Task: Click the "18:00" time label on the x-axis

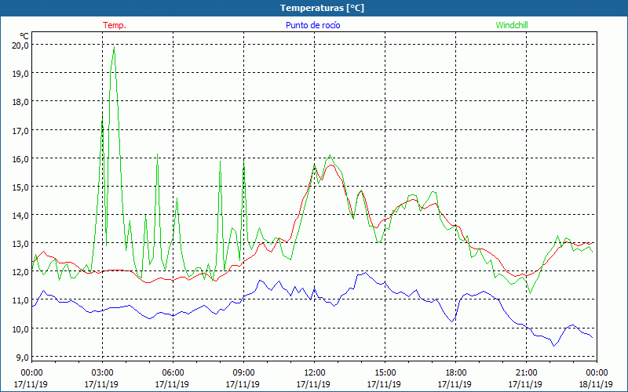Action: (455, 372)
